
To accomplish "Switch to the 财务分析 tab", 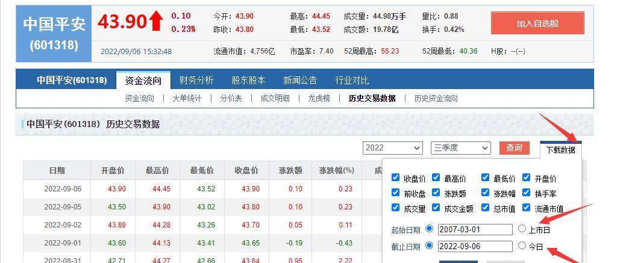I will pos(196,81).
